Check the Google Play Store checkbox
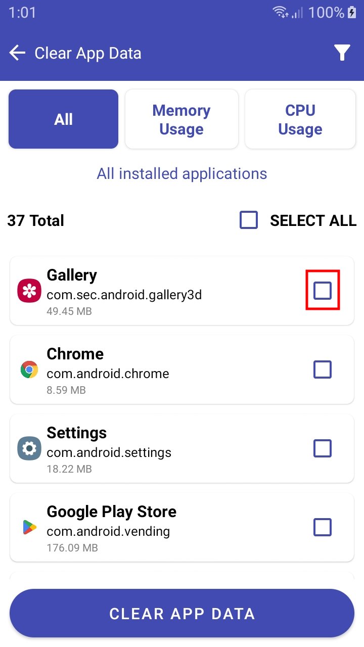 pyautogui.click(x=323, y=527)
